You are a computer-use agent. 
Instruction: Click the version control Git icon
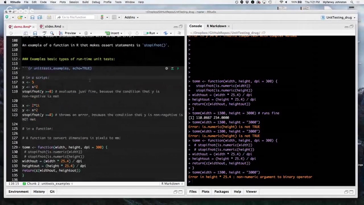coord(102,17)
